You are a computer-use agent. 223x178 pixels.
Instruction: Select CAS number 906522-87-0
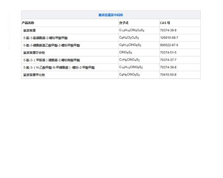tap(169, 45)
